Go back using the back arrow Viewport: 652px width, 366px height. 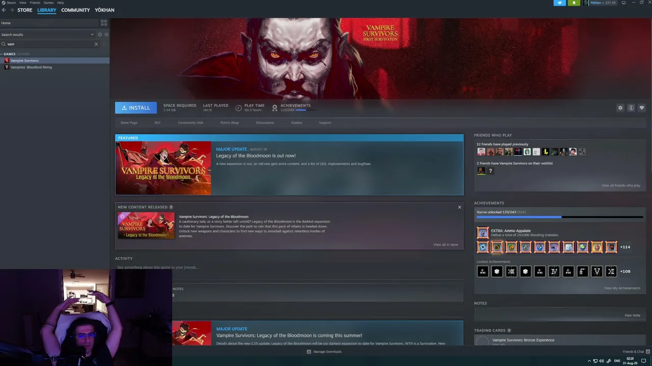4,10
